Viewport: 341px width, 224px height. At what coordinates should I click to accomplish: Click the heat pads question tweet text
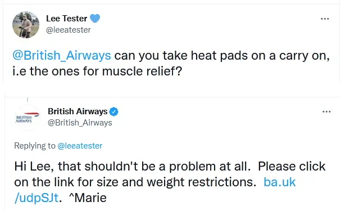click(x=171, y=64)
